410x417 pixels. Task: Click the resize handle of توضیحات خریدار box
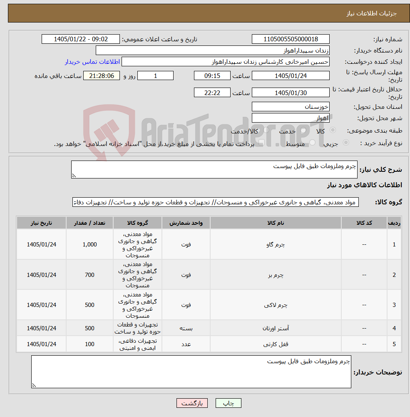pos(34,385)
